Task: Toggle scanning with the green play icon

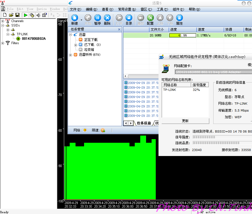Action: tap(25, 15)
